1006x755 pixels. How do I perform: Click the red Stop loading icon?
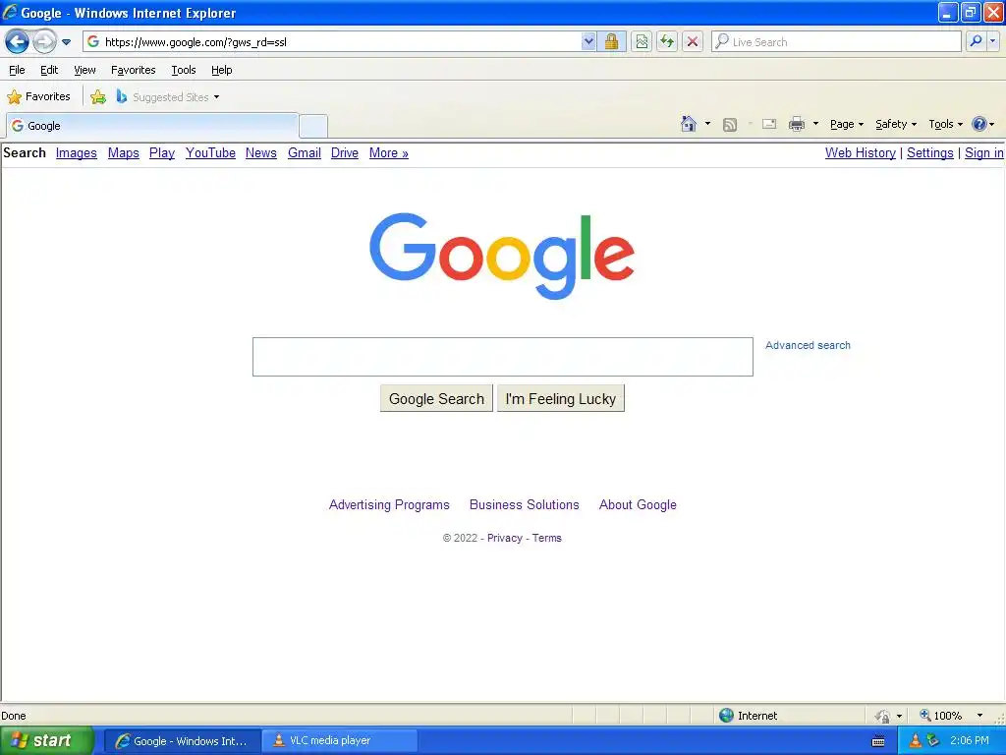click(x=693, y=41)
